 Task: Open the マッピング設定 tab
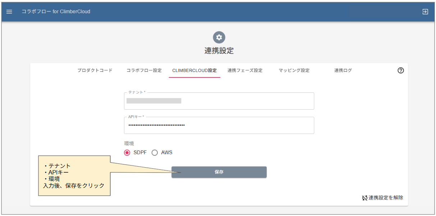[x=294, y=71]
